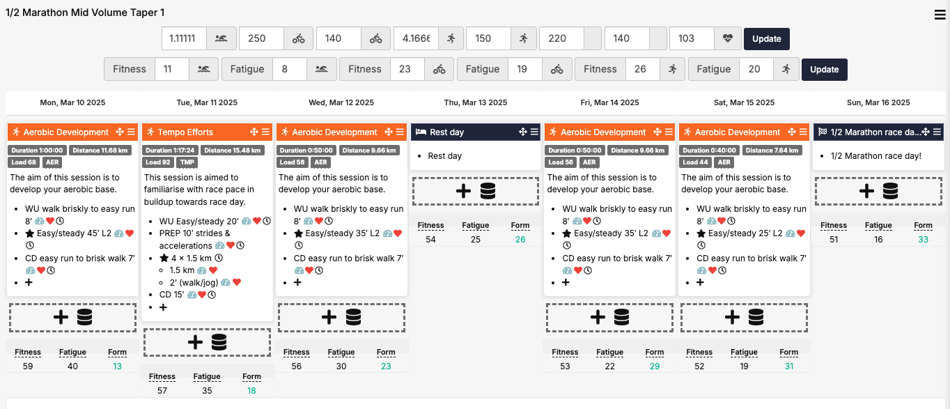This screenshot has width=950, height=409.
Task: Click the Update button in the thresholds row
Action: tap(767, 38)
